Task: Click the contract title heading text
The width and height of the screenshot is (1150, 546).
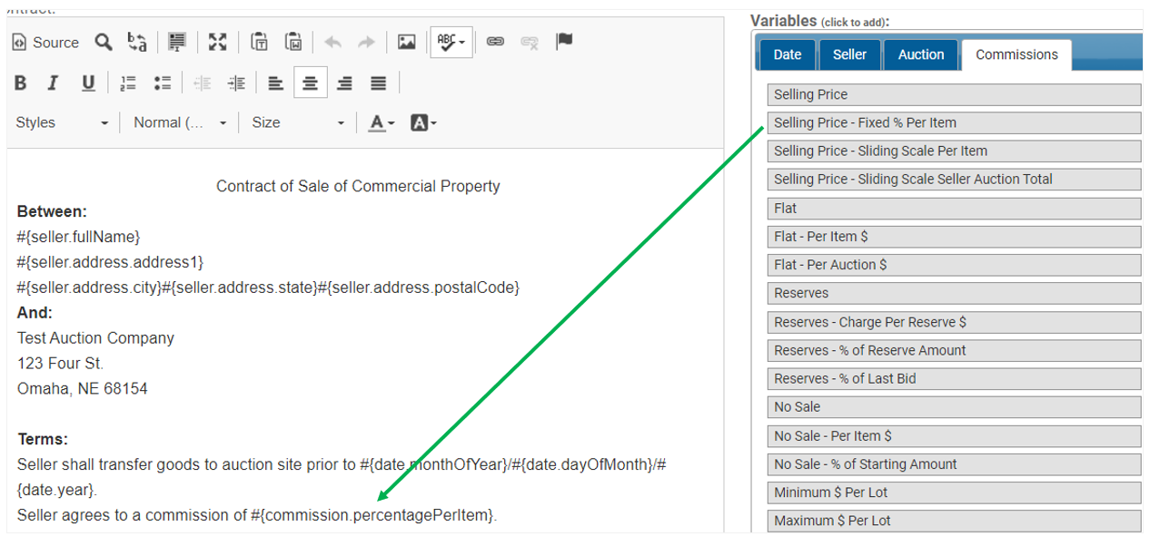Action: [x=358, y=186]
